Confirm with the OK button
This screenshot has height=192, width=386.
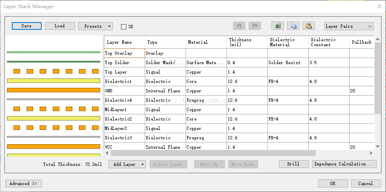click(x=333, y=183)
